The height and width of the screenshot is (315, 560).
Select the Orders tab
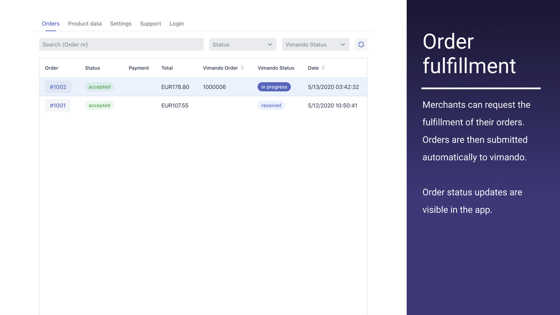point(50,24)
